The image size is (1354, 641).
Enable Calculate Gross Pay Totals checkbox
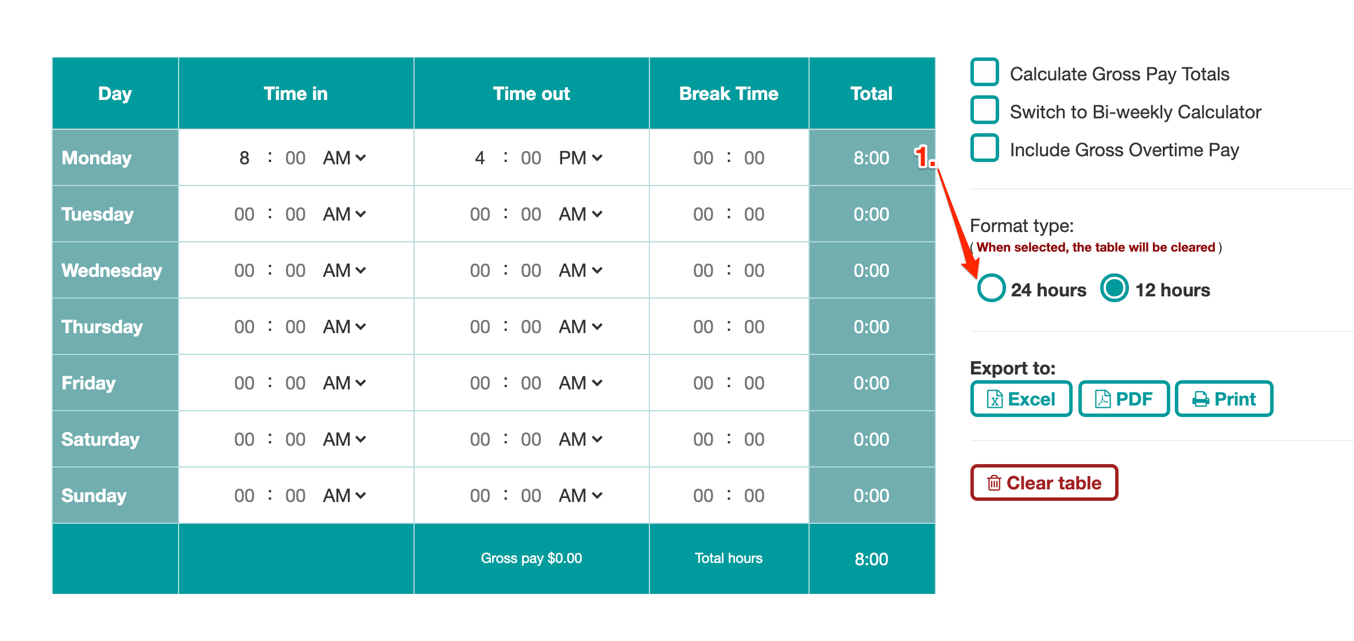985,72
